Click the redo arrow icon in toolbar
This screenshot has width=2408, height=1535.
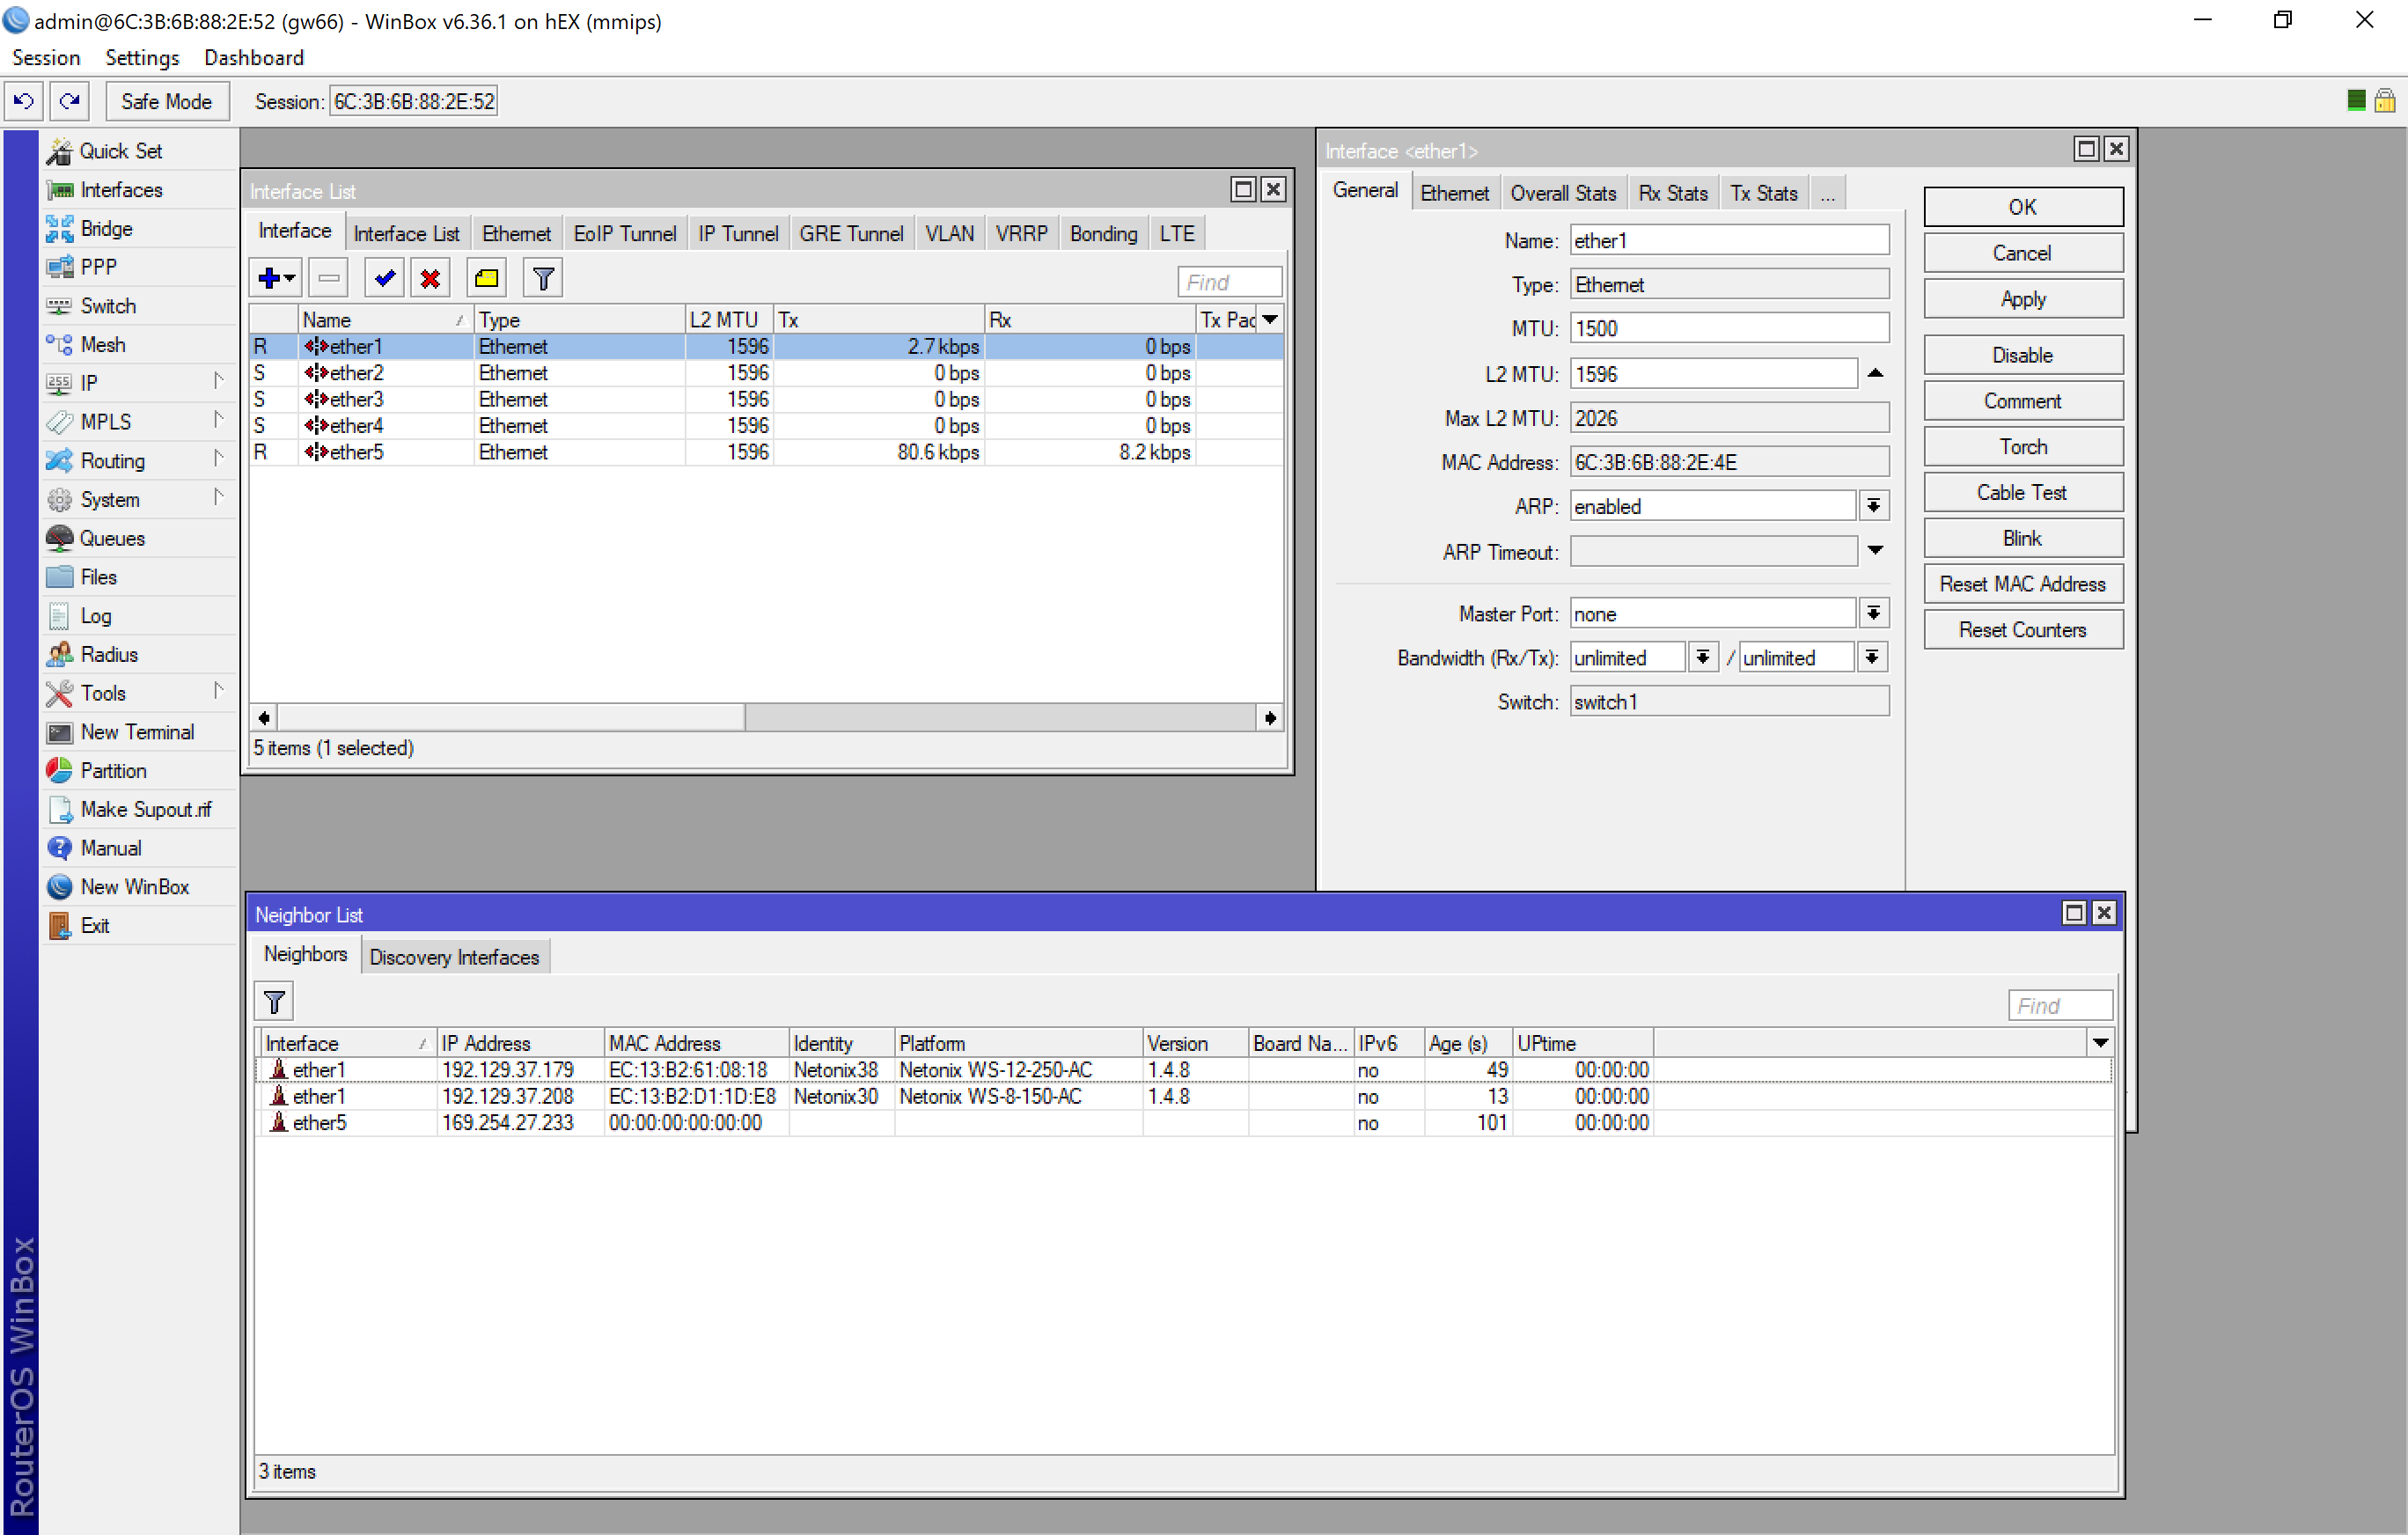[x=69, y=101]
